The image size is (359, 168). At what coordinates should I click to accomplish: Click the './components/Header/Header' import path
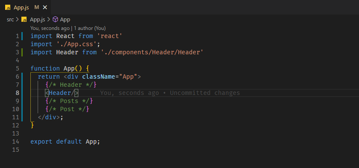point(152,53)
